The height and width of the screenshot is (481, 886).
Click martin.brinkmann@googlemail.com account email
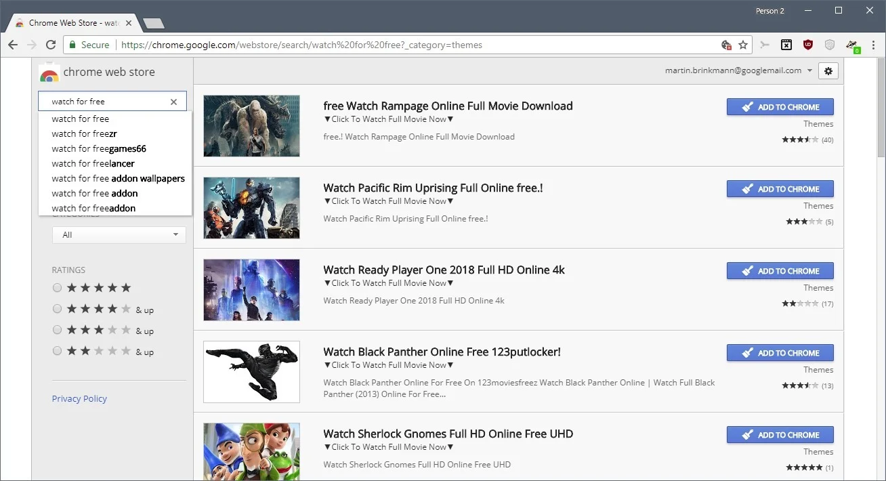pyautogui.click(x=733, y=70)
